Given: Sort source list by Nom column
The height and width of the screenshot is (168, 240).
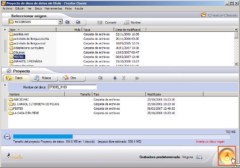Looking at the screenshot, I should pos(32,30).
